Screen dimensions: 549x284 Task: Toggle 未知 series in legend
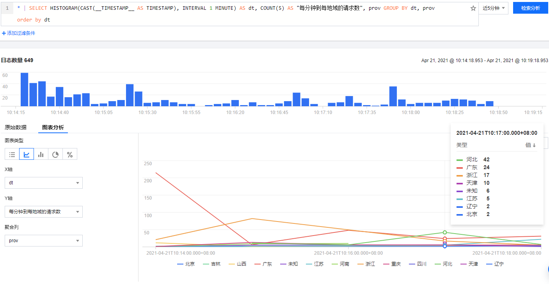pos(289,264)
